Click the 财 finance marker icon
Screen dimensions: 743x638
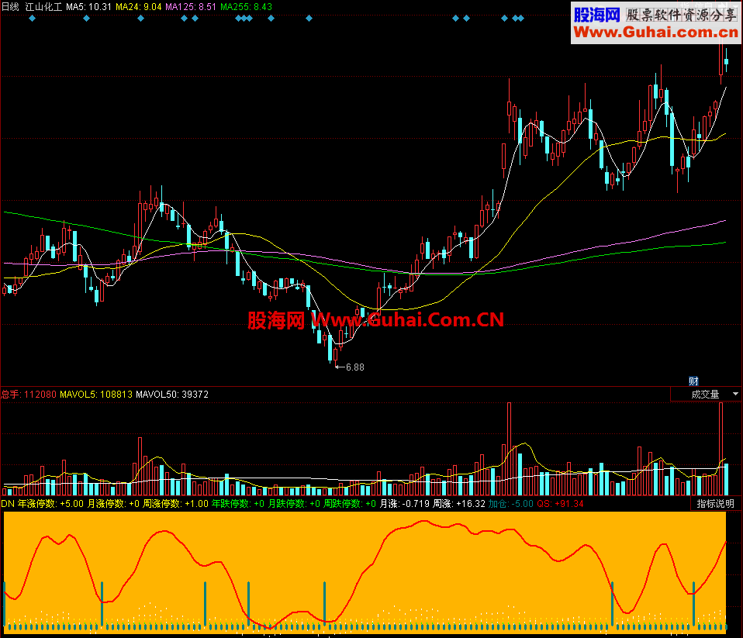[x=694, y=381]
